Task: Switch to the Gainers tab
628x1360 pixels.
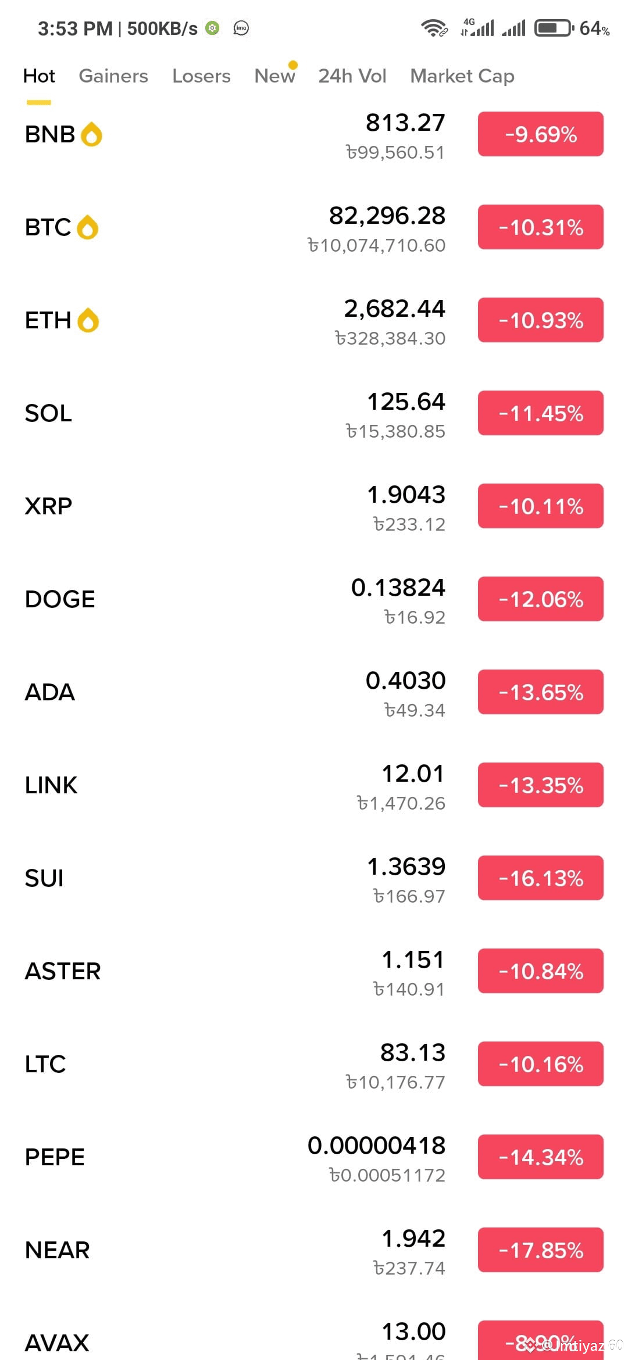Action: [113, 76]
